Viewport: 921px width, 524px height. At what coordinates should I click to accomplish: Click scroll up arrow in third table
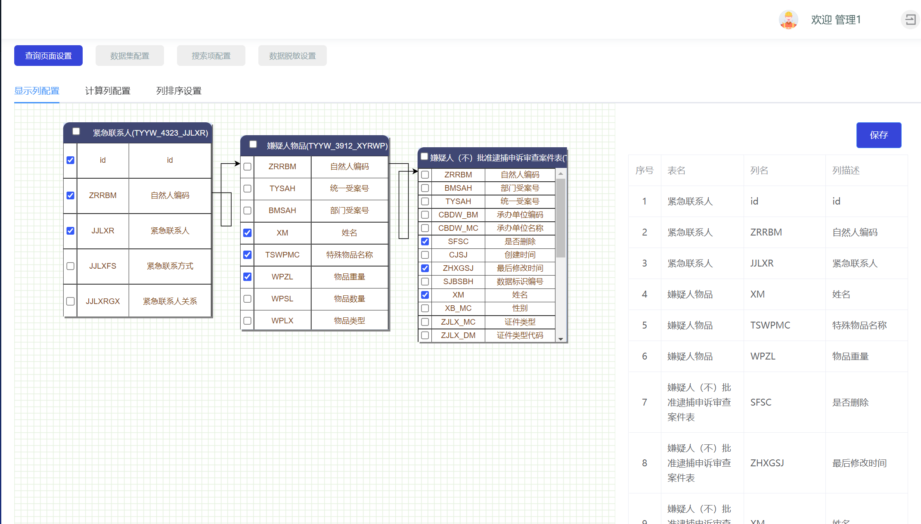(x=561, y=174)
